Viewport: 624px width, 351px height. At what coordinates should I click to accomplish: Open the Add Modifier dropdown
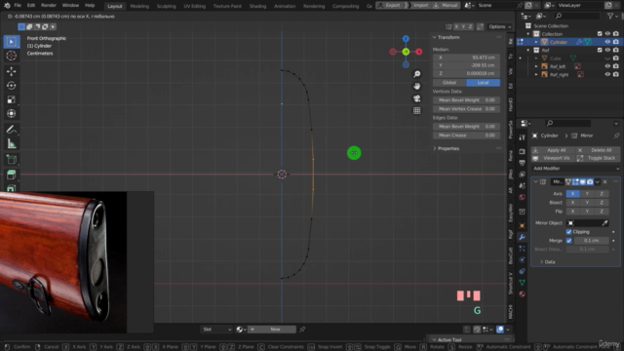(x=576, y=169)
